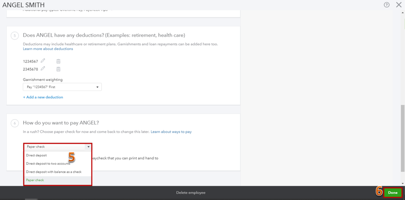Click heading How do you want to pay ANGEL?
This screenshot has width=405, height=200.
tap(61, 123)
